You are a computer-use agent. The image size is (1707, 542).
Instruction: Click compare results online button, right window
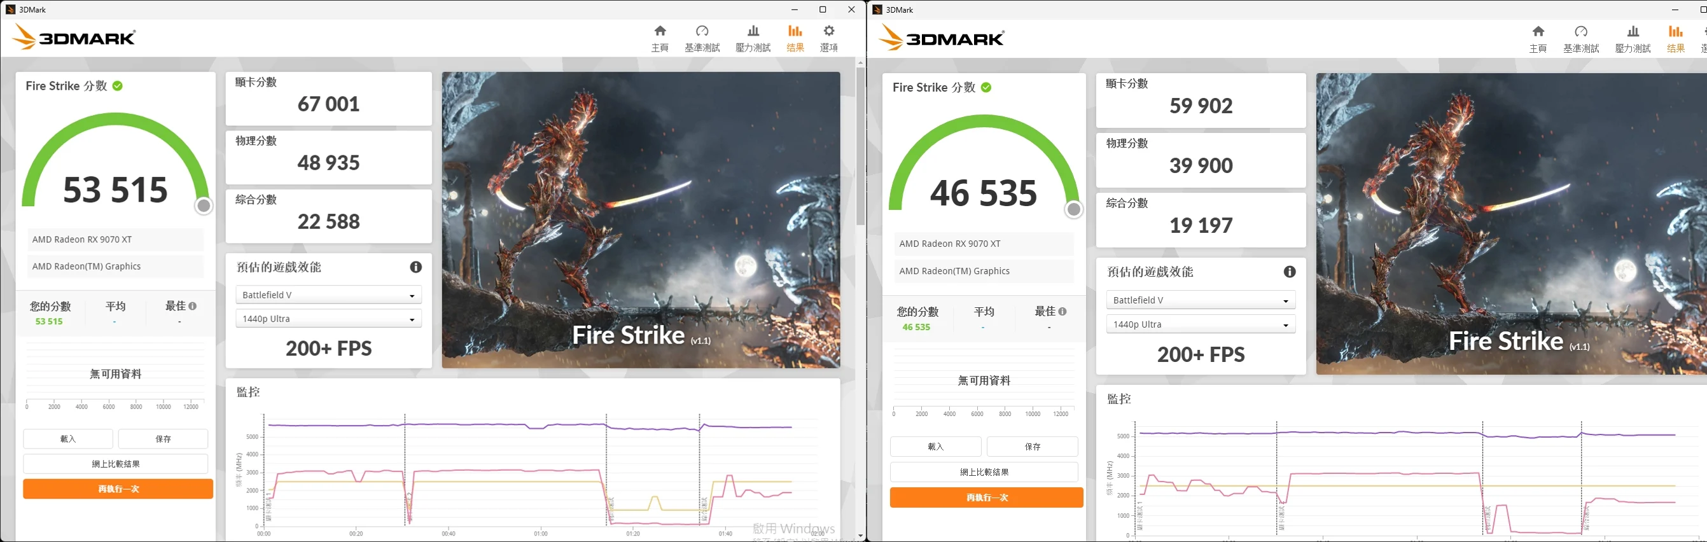point(984,472)
